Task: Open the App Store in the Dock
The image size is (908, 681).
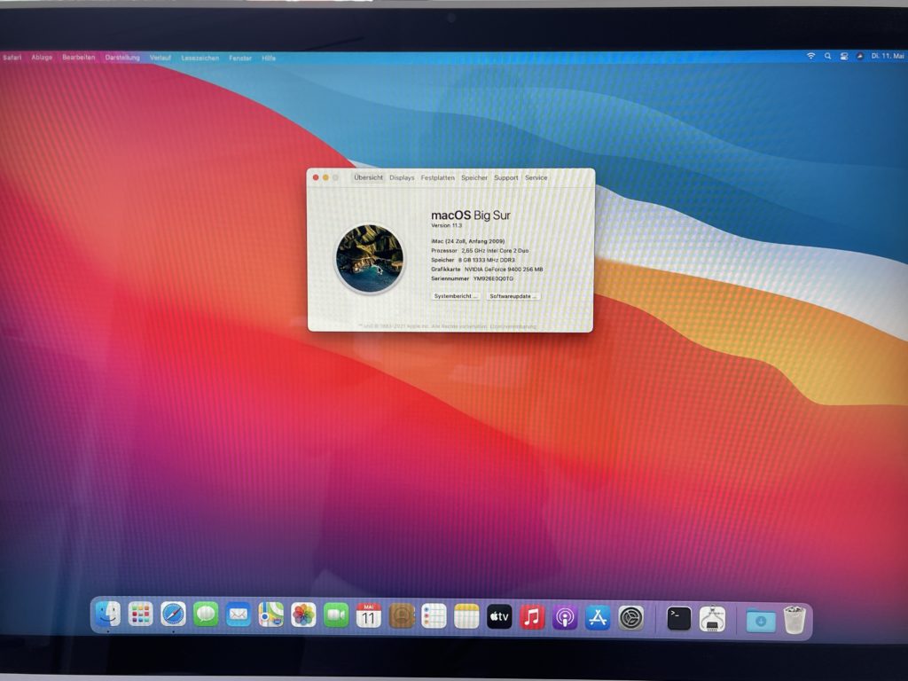Action: pos(598,618)
